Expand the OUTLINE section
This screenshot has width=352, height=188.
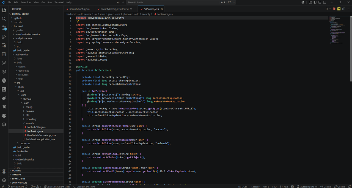click(36, 171)
